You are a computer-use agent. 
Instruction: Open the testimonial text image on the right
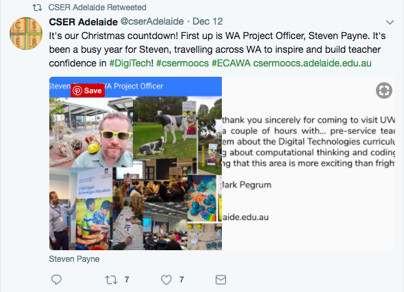coord(308,163)
